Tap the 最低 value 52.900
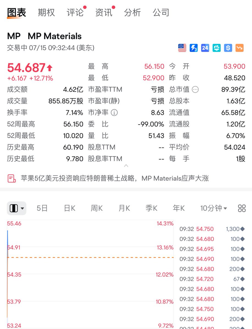The image size is (252, 329). (153, 78)
